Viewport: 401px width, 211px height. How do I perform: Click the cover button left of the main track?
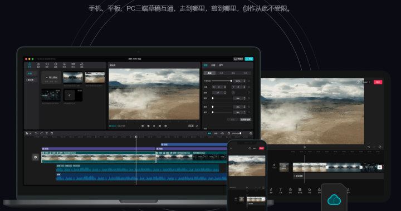click(35, 157)
